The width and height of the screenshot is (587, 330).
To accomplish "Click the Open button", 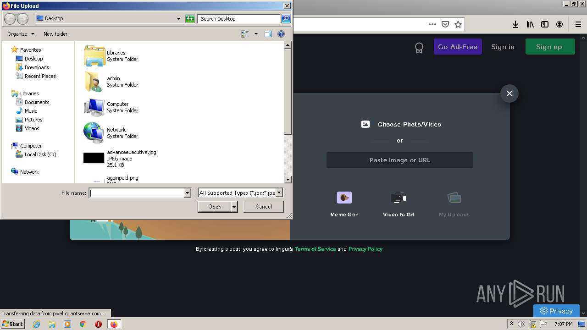I will (x=215, y=207).
